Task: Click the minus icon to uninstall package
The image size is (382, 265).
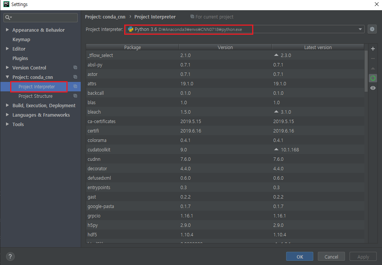Action: click(x=373, y=59)
